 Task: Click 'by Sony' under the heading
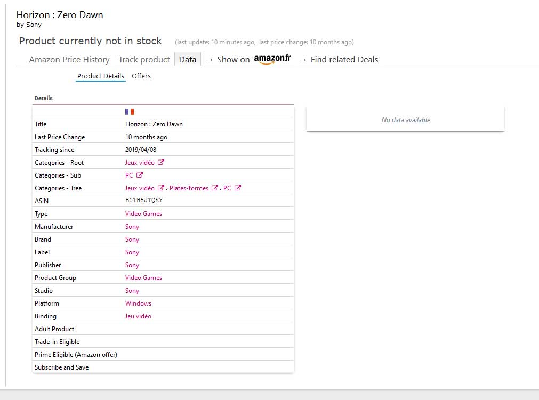click(29, 25)
